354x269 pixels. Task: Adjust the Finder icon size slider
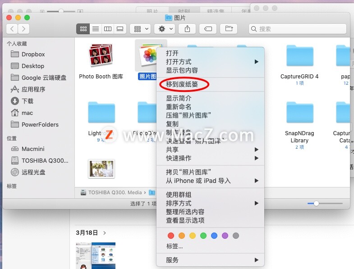click(316, 204)
